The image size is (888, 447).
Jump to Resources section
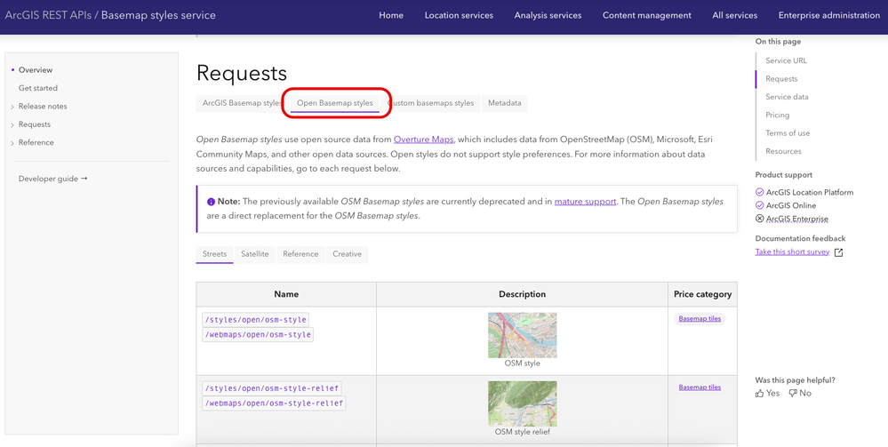pos(783,151)
